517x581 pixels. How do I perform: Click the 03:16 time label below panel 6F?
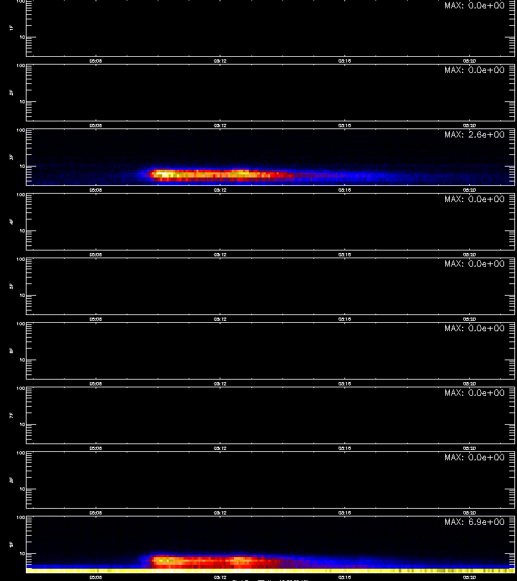[344, 384]
